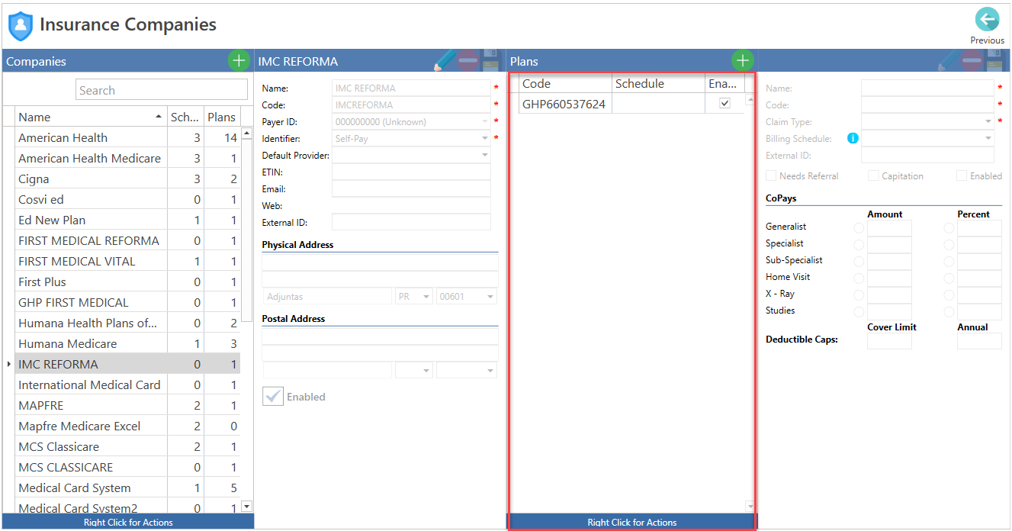Click the company Search input field
This screenshot has width=1012, height=531.
(162, 90)
